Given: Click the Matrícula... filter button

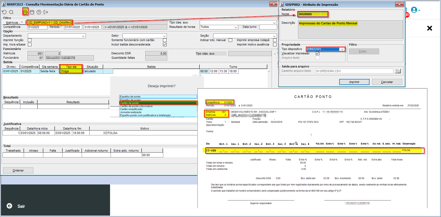Looking at the screenshot, I should coord(14,23).
